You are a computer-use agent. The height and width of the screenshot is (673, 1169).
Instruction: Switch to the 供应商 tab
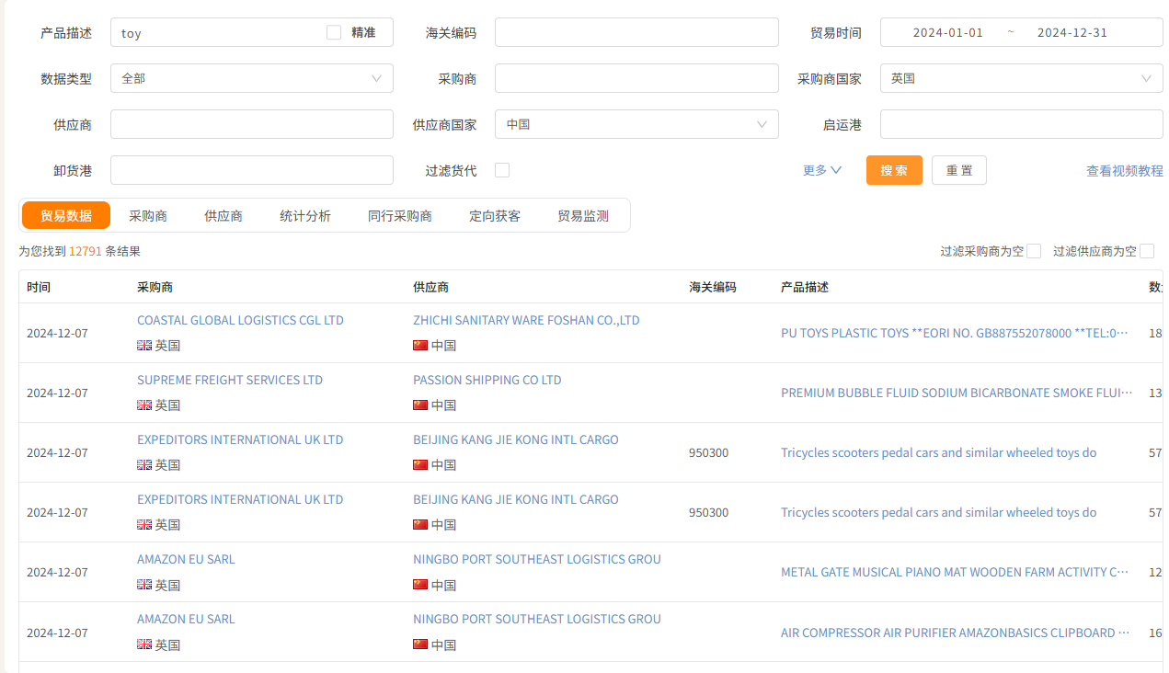click(x=223, y=216)
